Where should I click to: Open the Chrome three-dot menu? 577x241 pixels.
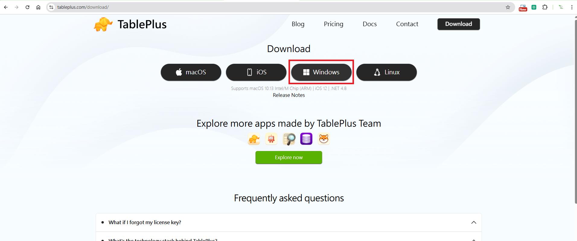tap(572, 7)
